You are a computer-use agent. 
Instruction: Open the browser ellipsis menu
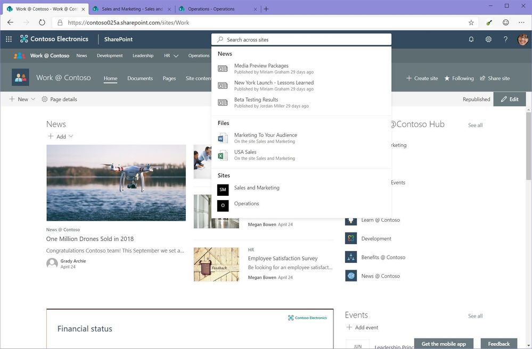point(521,22)
